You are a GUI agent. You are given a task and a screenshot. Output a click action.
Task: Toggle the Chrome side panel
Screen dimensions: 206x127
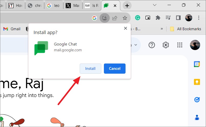[178, 18]
